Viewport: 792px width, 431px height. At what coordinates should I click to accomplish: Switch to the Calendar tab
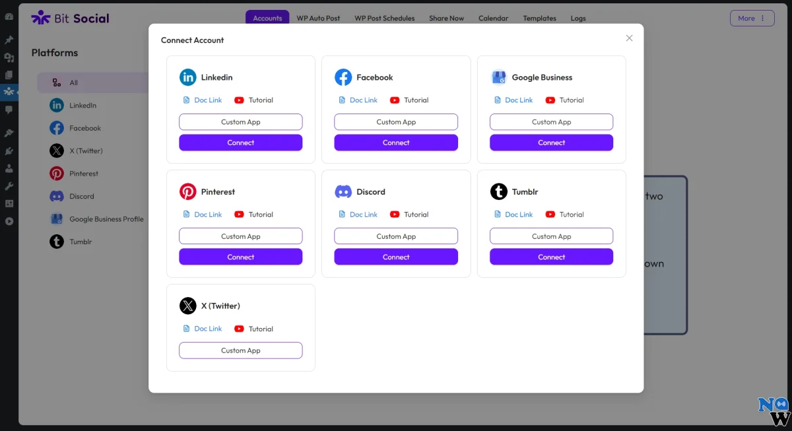[x=493, y=18]
